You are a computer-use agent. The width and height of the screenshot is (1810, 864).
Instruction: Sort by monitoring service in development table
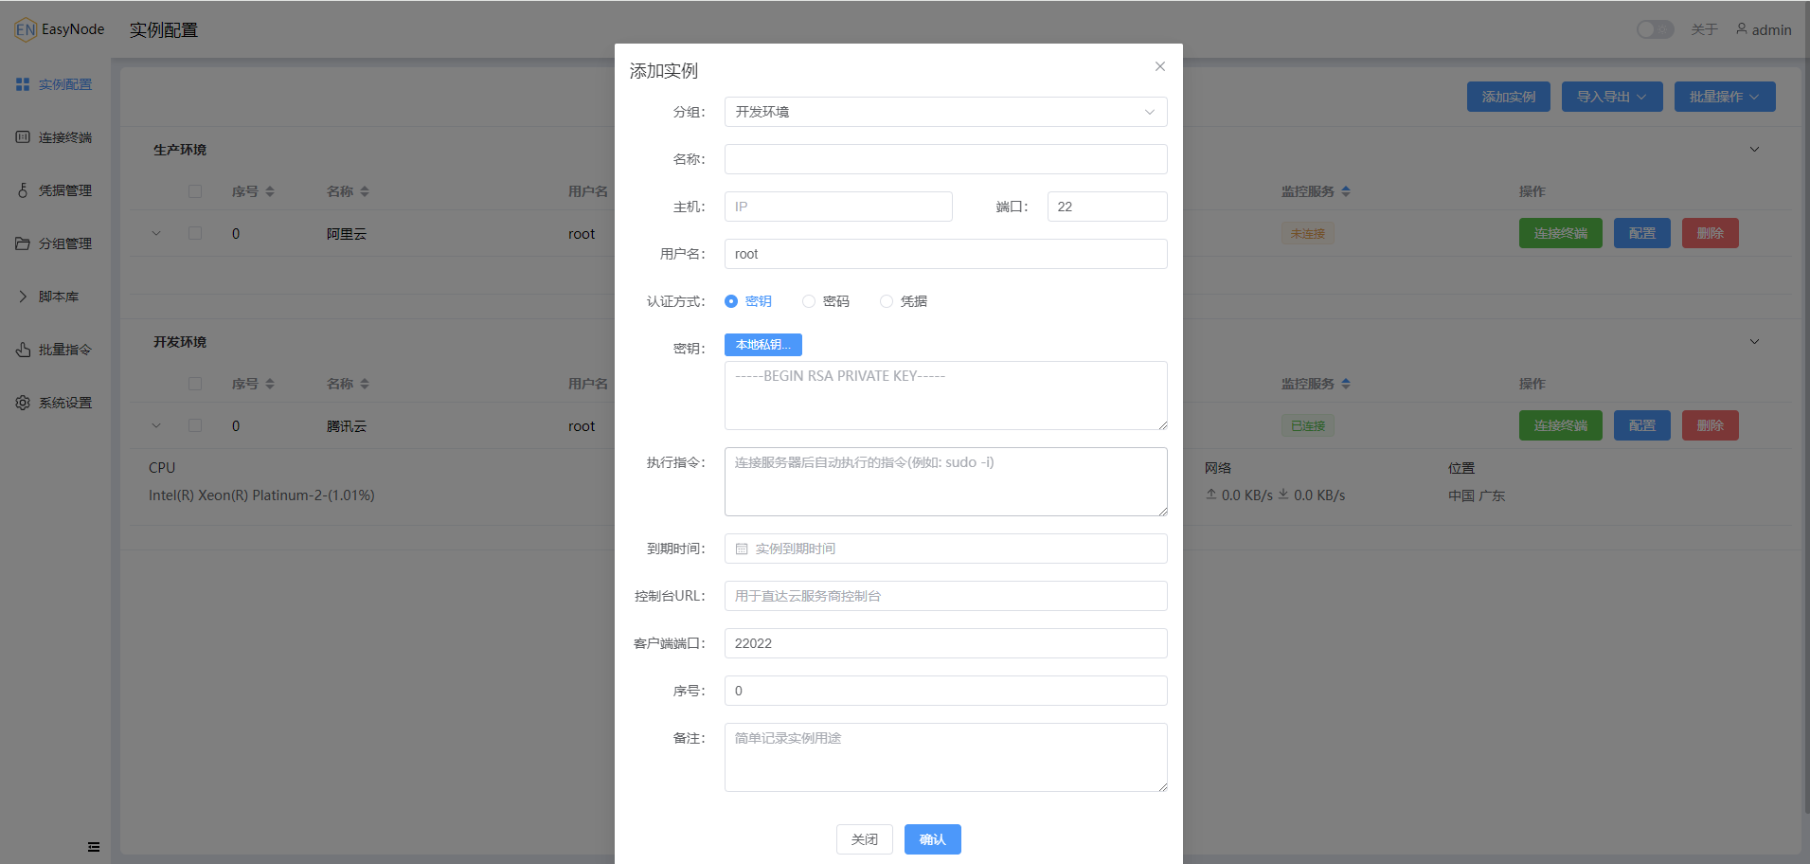(1346, 384)
